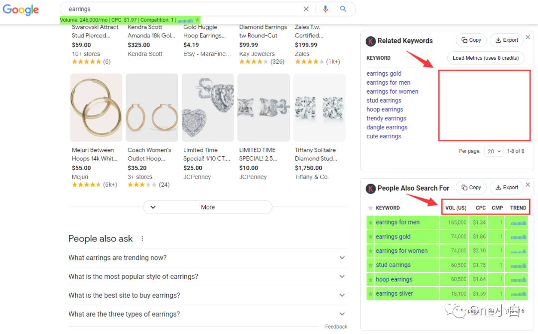Click the Feedback link

(x=336, y=327)
